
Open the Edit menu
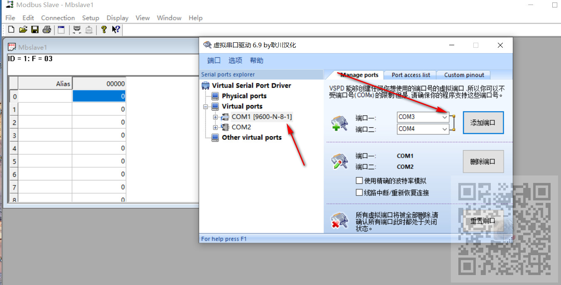coord(28,18)
